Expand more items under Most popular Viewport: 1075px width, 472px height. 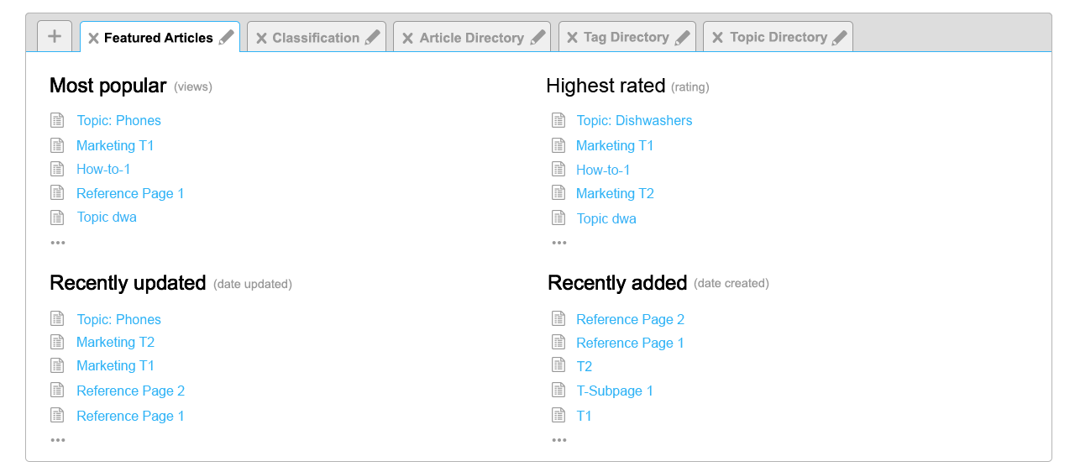(57, 243)
